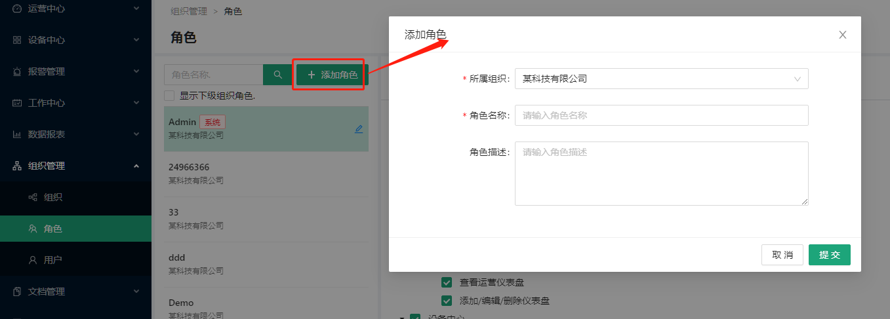The width and height of the screenshot is (890, 319).
Task: Click the 设备中心 grid icon in sidebar
Action: pos(17,40)
